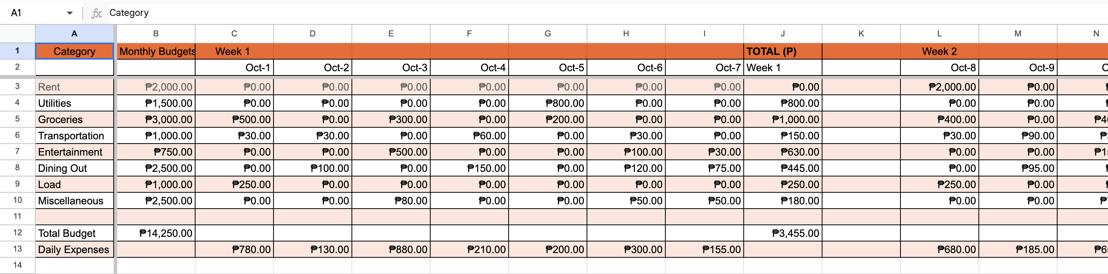Click the formula bar containing Category

tap(516, 13)
